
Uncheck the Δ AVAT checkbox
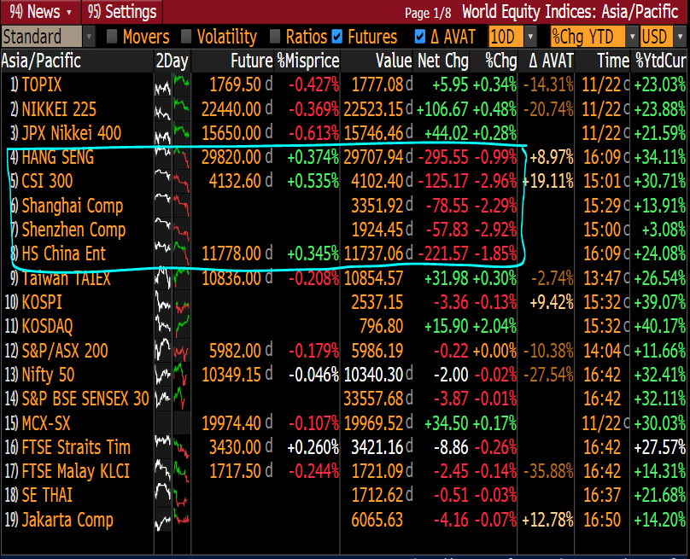[420, 37]
